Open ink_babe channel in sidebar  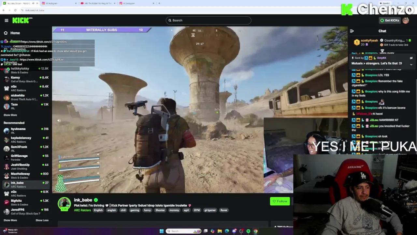click(26, 184)
